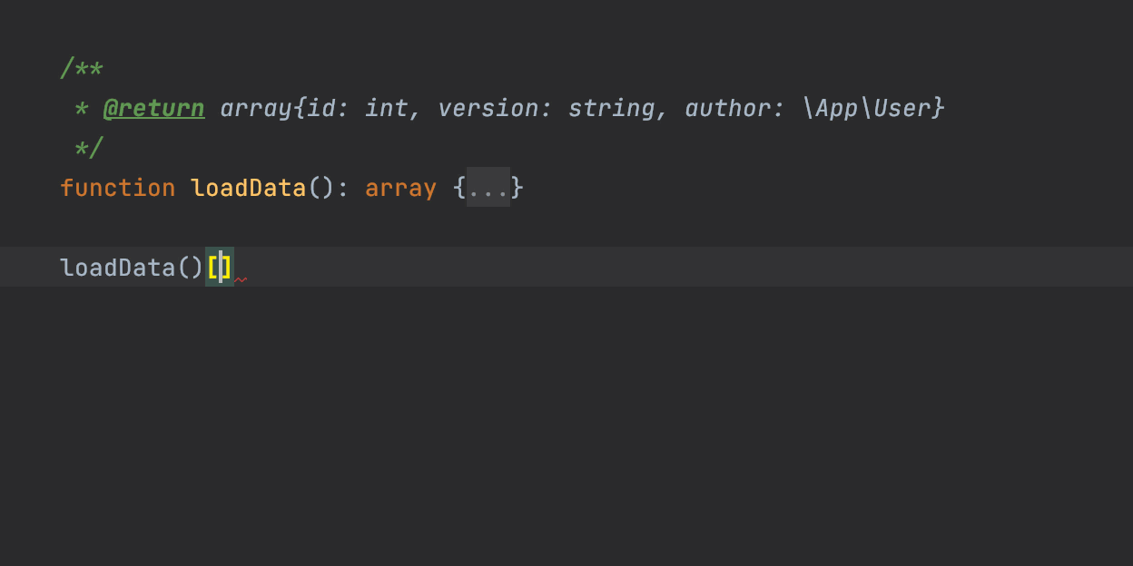Click the author key in the docblock
This screenshot has width=1133, height=566.
tap(728, 109)
